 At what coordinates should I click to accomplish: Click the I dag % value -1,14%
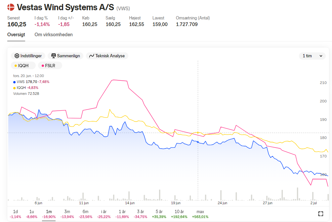(42, 24)
